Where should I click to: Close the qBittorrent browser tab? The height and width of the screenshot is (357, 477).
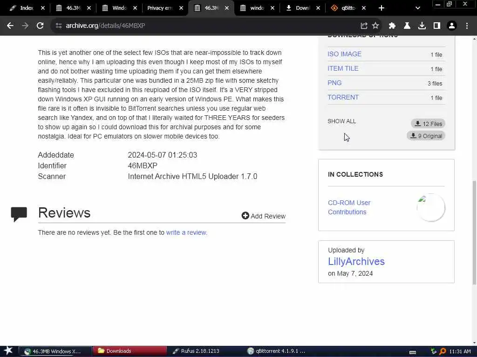[x=364, y=8]
